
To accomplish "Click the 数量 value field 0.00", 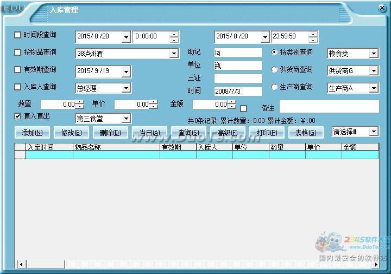I will pyautogui.click(x=58, y=104).
